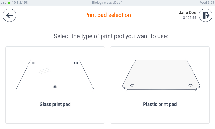Click the top-left screw on glass pad
The width and height of the screenshot is (215, 129).
pyautogui.click(x=34, y=63)
